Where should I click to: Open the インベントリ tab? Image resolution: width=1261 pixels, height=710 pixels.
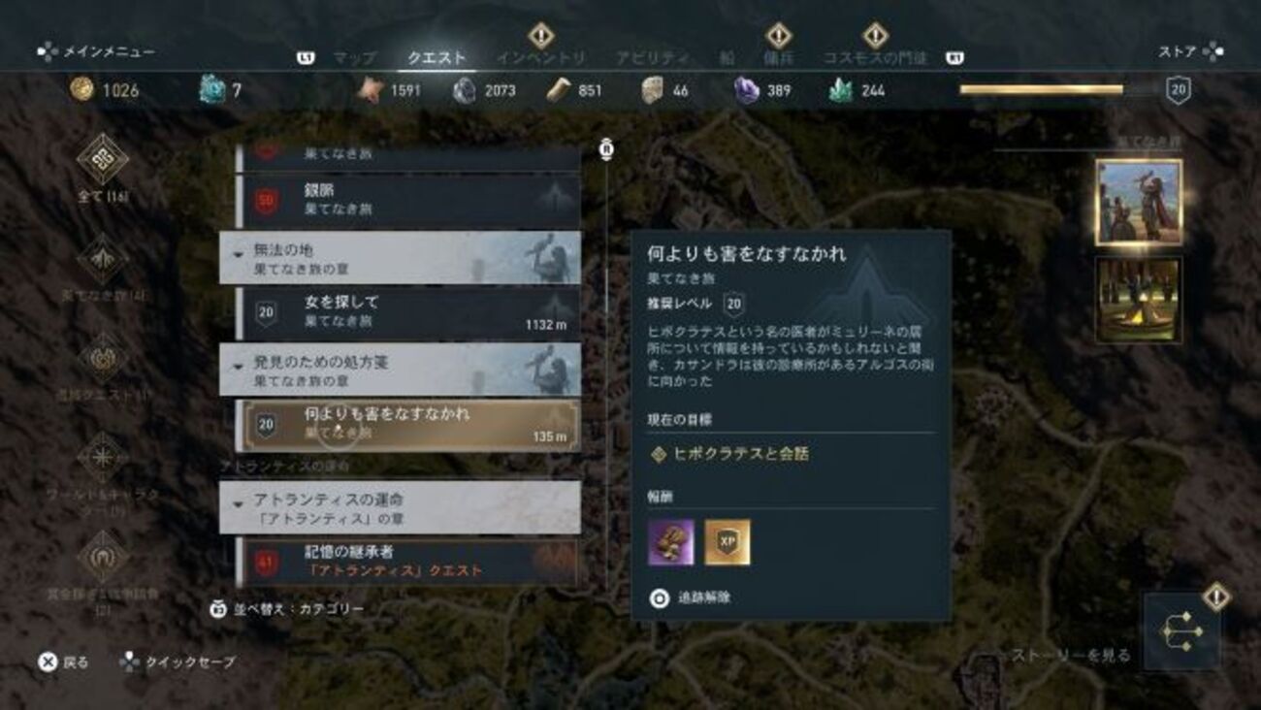pyautogui.click(x=540, y=58)
